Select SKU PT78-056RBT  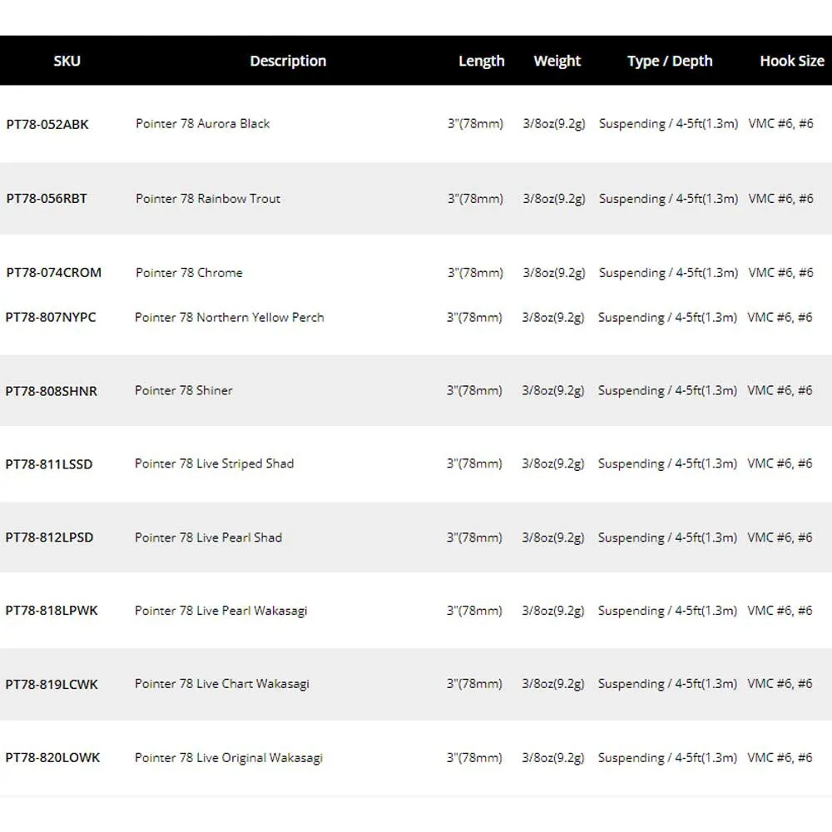coord(47,199)
